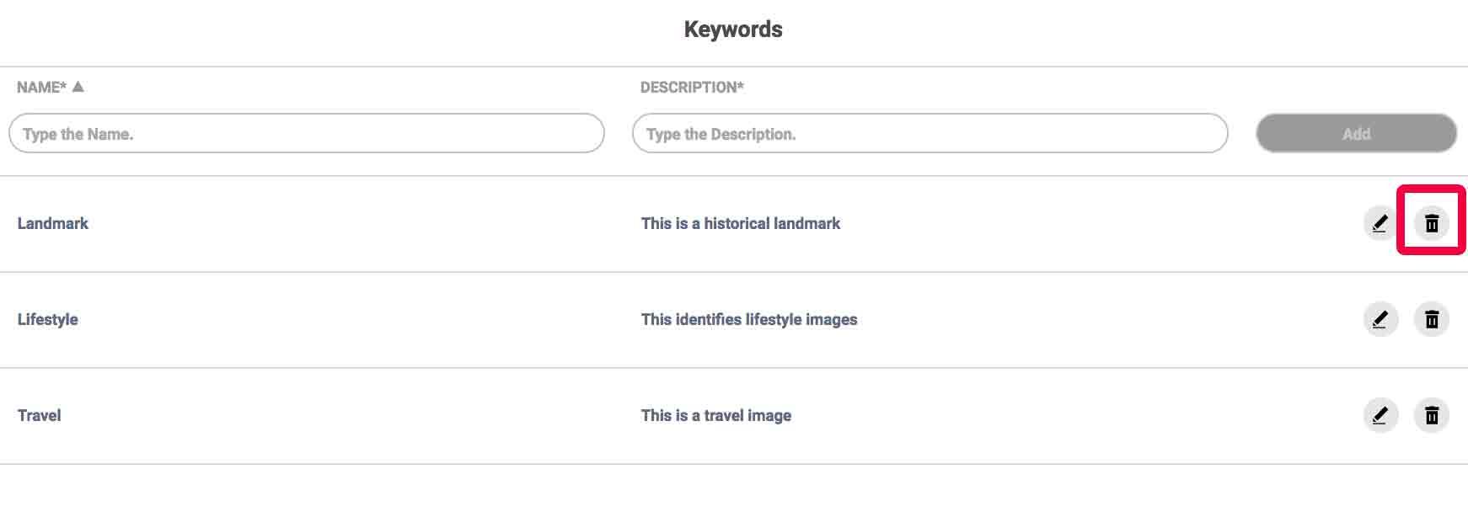Viewport: 1468px width, 517px height.
Task: Select the edit pencil icon for Lifestyle
Action: pos(1380,319)
